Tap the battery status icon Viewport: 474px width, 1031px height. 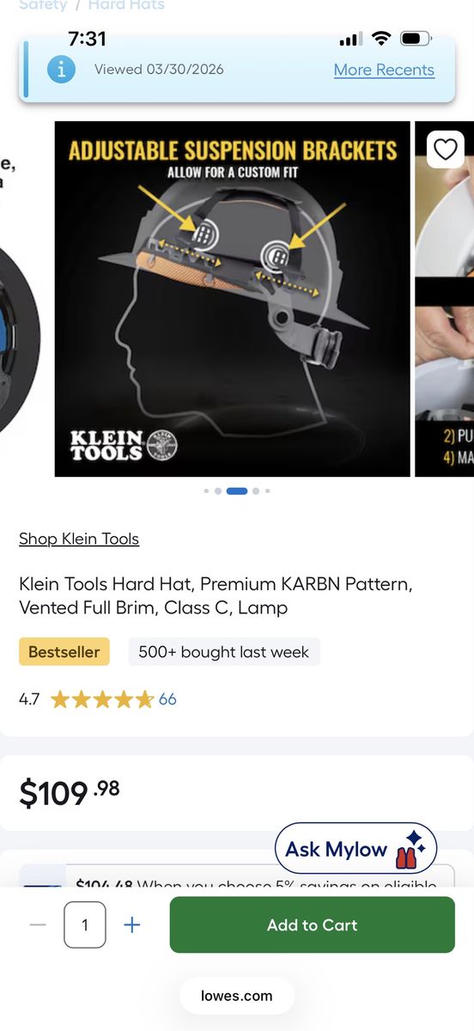pos(416,39)
